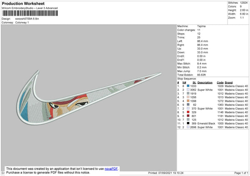The height and width of the screenshot is (176, 250).
Task: Click the Code column header
Action: coord(220,83)
